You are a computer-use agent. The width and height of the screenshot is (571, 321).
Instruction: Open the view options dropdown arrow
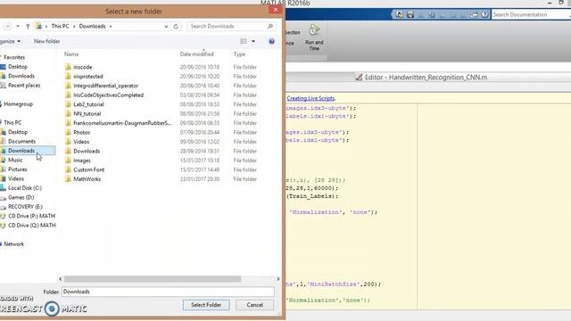tap(253, 41)
